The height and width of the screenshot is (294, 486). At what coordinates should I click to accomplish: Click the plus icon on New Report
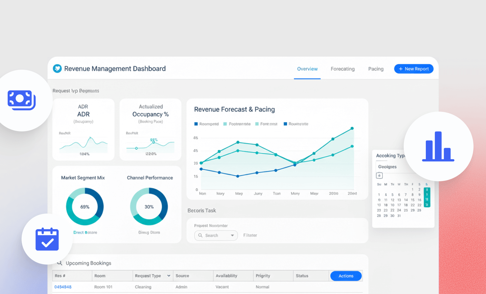(401, 69)
